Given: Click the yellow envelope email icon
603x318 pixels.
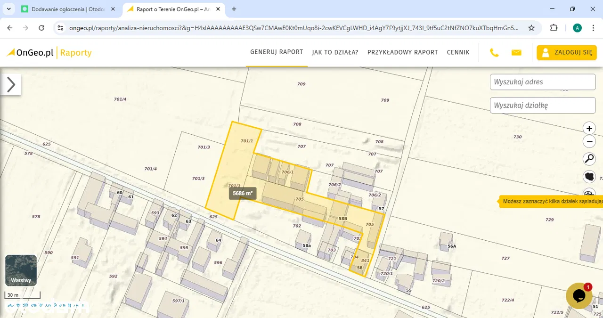Looking at the screenshot, I should point(516,52).
